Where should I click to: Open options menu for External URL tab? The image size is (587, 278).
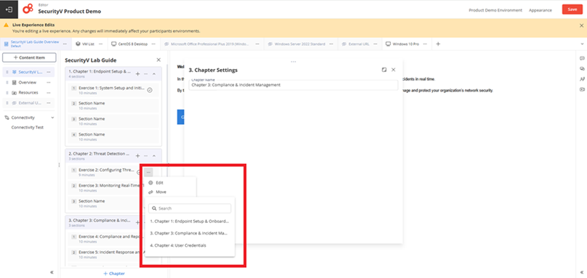pos(376,44)
